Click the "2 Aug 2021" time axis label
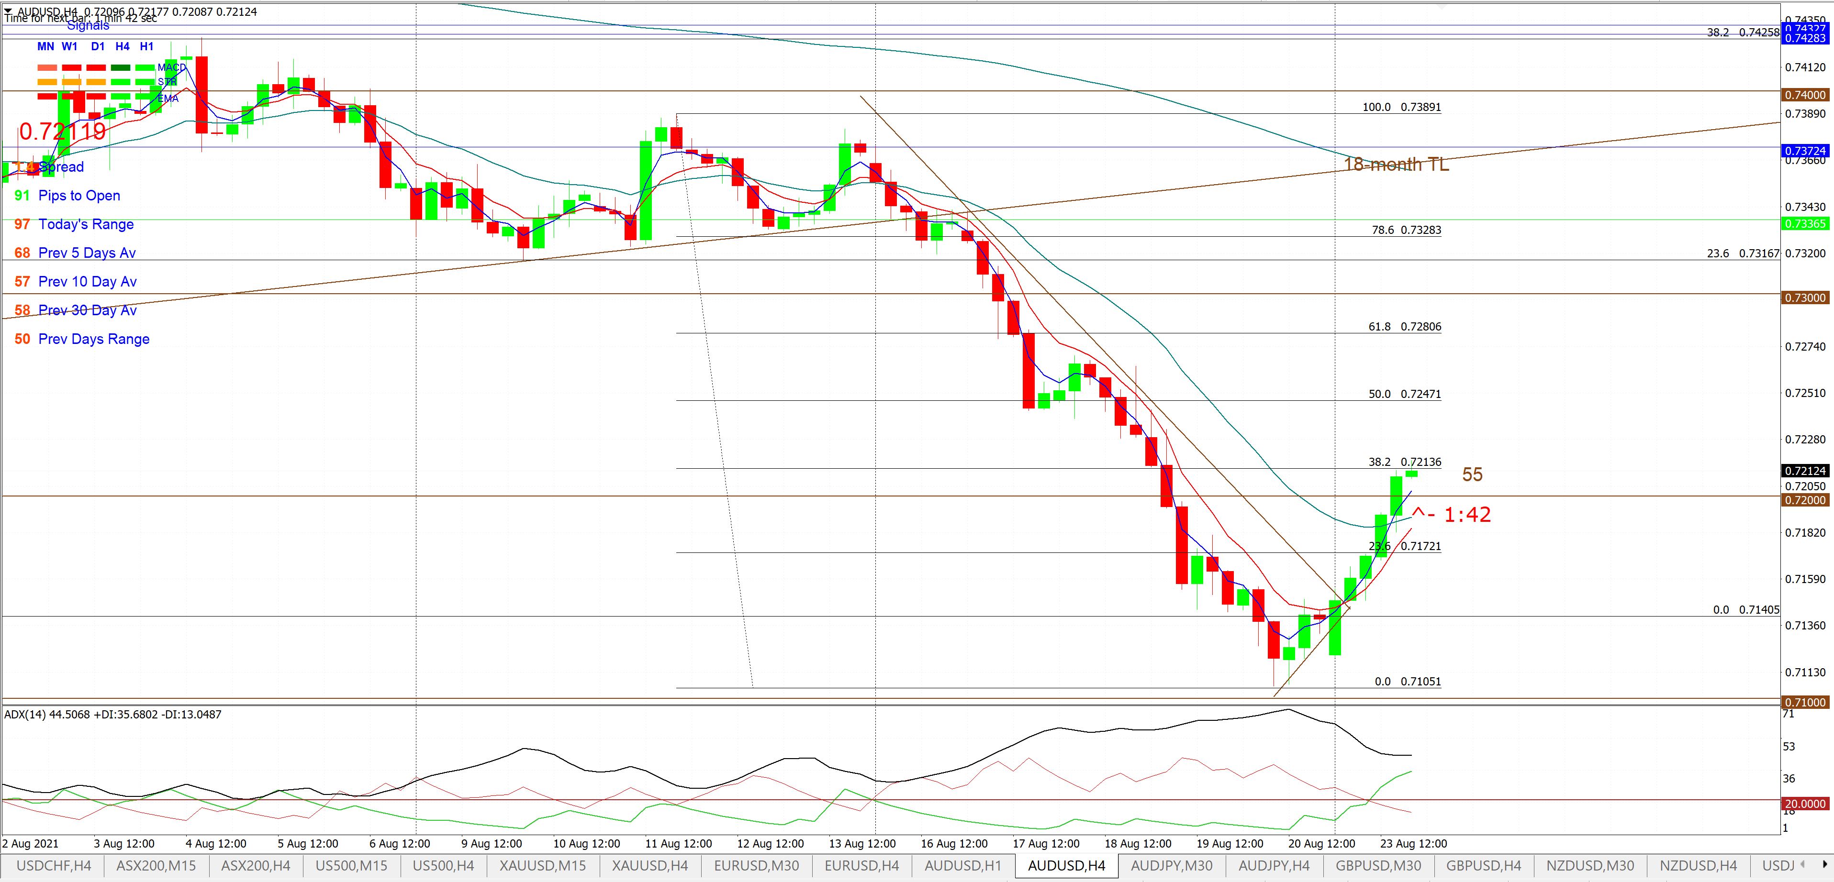 click(x=30, y=844)
